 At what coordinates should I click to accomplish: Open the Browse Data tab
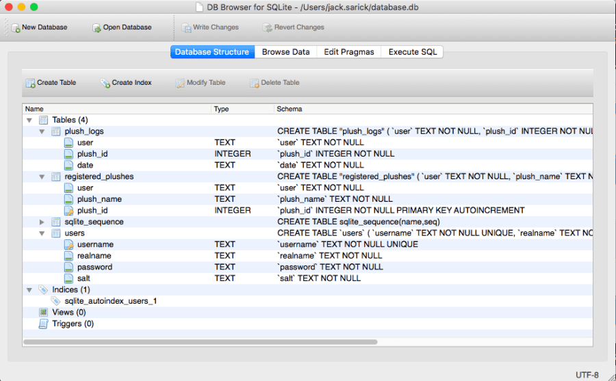pyautogui.click(x=285, y=52)
